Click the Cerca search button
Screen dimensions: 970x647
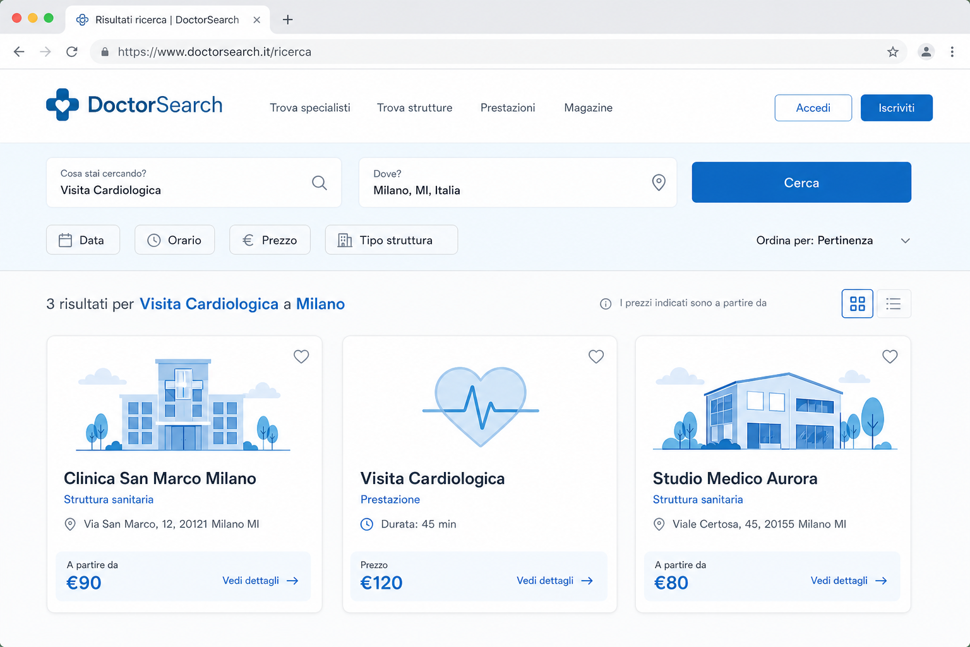pos(801,183)
